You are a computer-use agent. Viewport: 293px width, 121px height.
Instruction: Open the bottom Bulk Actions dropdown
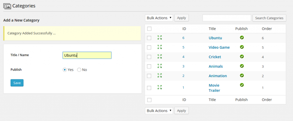tap(159, 110)
